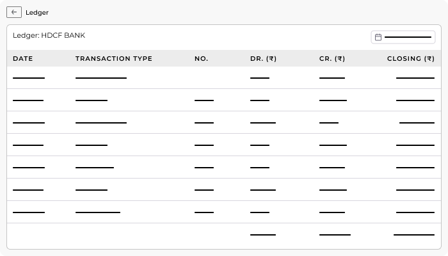
Task: Select the fourth row's date cell
Action: click(28, 145)
